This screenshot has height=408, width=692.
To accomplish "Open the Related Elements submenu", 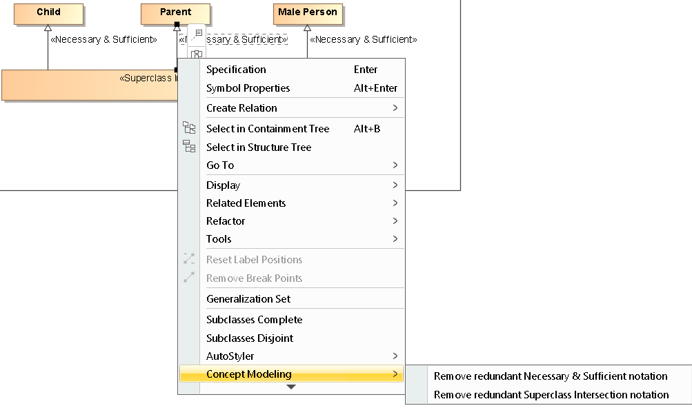I will [x=301, y=203].
